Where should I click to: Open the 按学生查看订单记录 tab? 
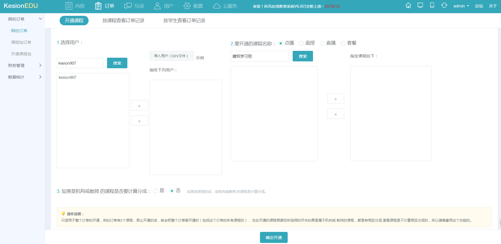coord(184,20)
